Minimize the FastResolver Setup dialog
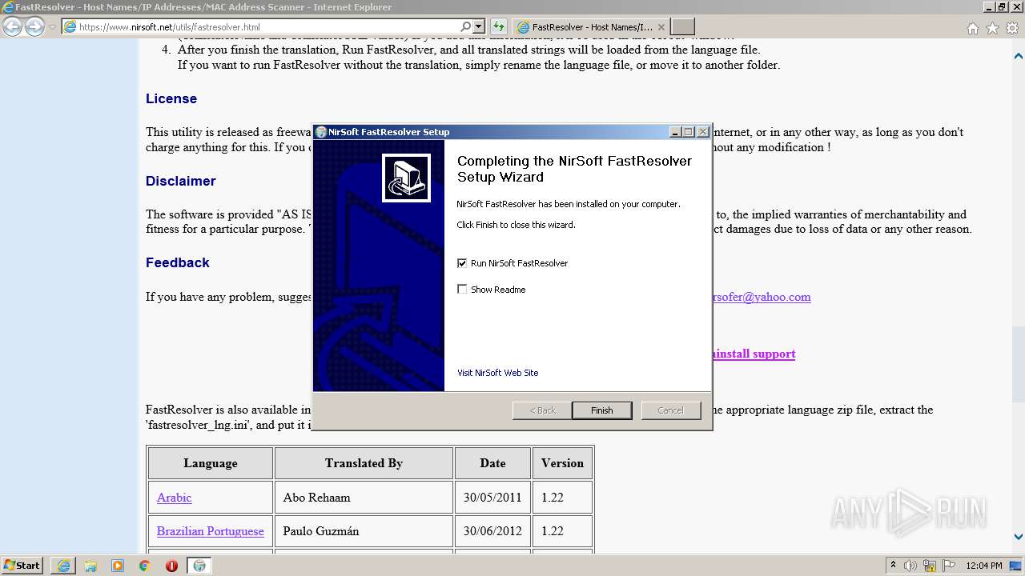 pyautogui.click(x=675, y=132)
